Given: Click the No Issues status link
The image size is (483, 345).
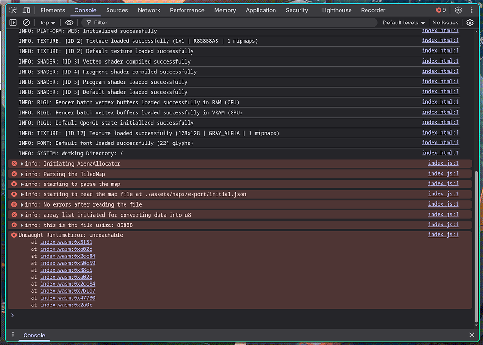Looking at the screenshot, I should [x=445, y=22].
